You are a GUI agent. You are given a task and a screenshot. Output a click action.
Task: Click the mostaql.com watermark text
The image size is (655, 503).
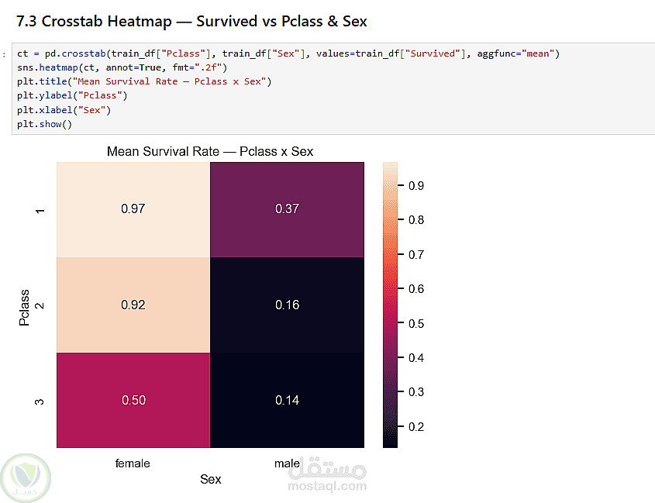(328, 487)
